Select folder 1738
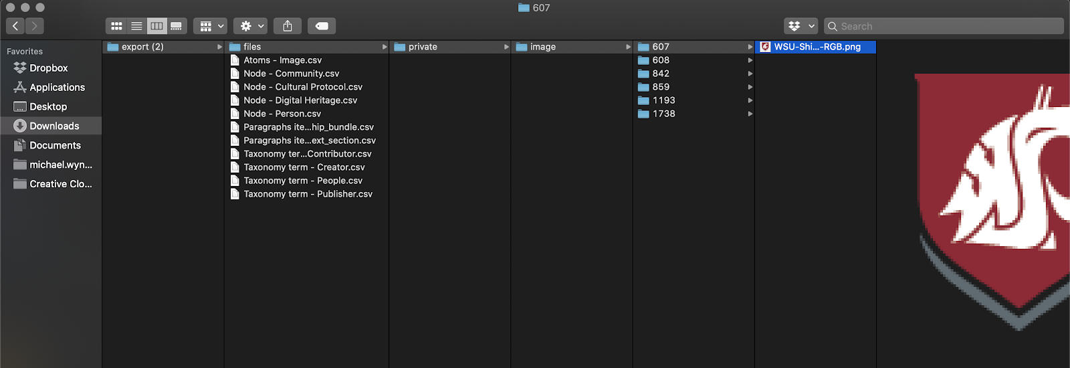Screen dimensions: 1070x368 coord(694,114)
